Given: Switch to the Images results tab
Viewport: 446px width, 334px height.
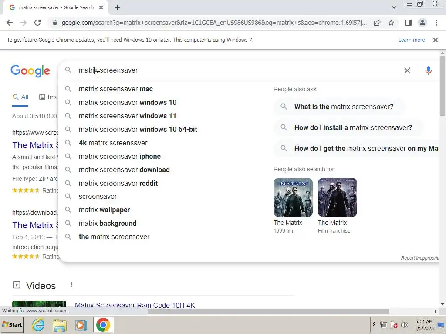Looking at the screenshot, I should 48,97.
